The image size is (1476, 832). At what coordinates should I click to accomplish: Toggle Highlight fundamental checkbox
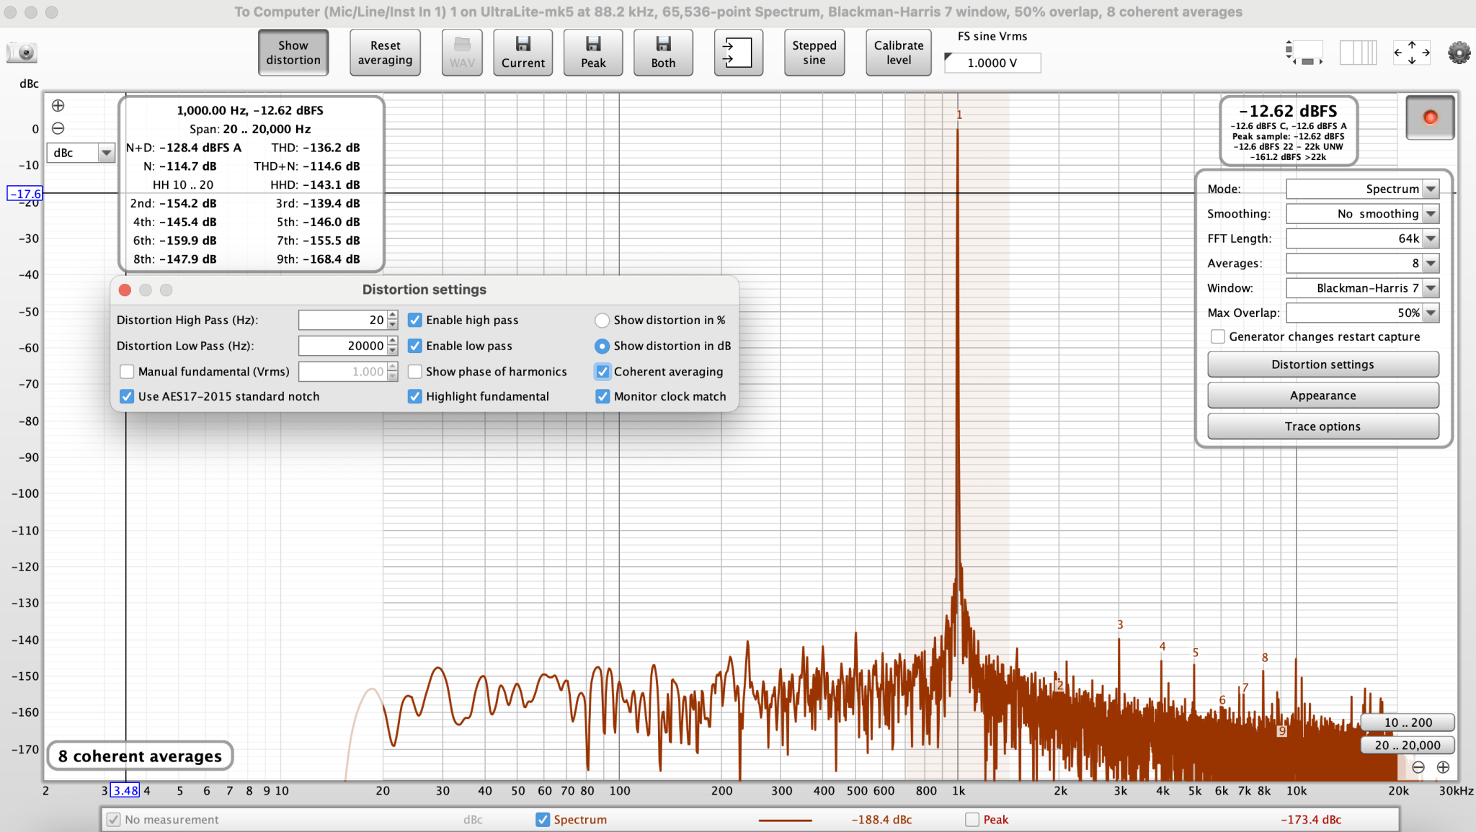pos(415,396)
